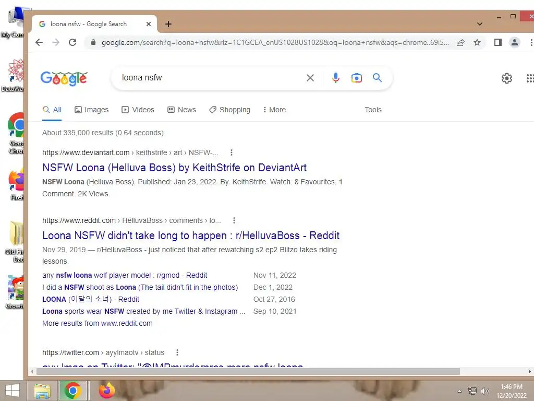Click More results from www.reddit.com

tap(98, 323)
